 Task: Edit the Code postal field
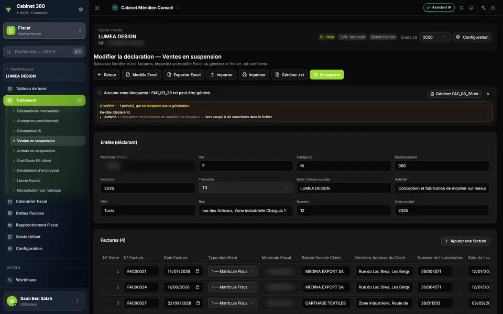[442, 210]
